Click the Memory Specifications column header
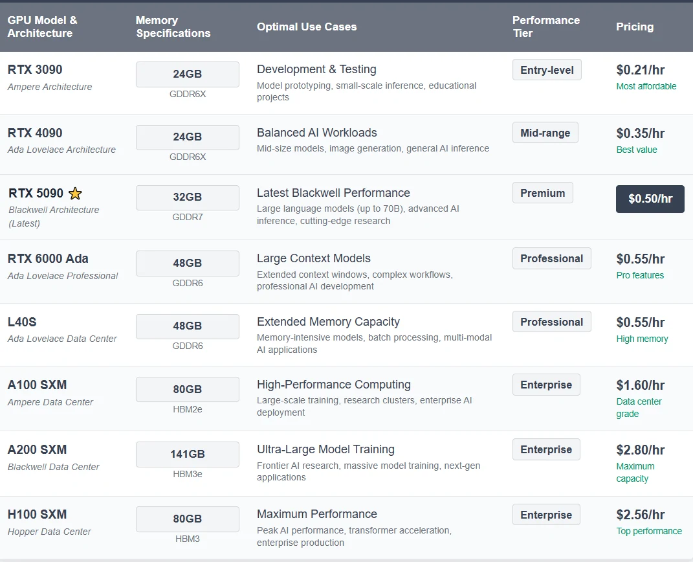 173,27
